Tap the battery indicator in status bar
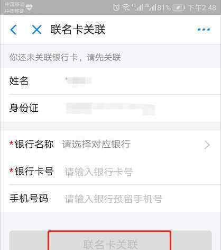Screen dimensions: 221x250 (178, 7)
